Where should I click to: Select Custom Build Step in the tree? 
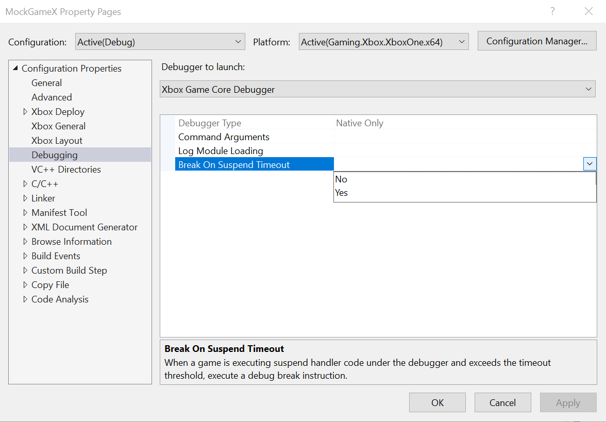click(x=69, y=270)
